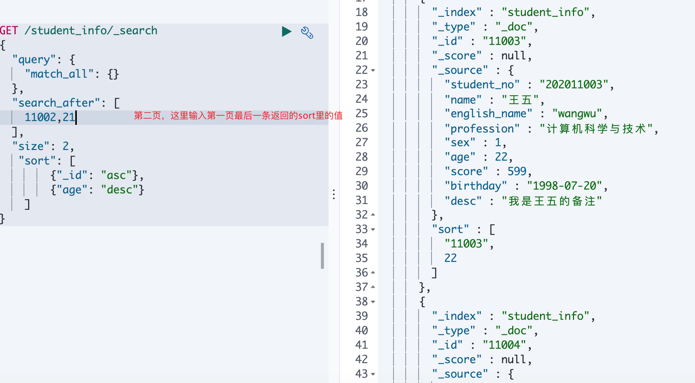Screen dimensions: 695x383
Task: Click "student_no" : "202011003" line
Action: (x=530, y=85)
